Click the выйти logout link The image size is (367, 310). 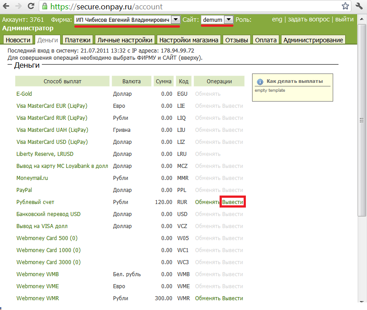pyautogui.click(x=344, y=20)
